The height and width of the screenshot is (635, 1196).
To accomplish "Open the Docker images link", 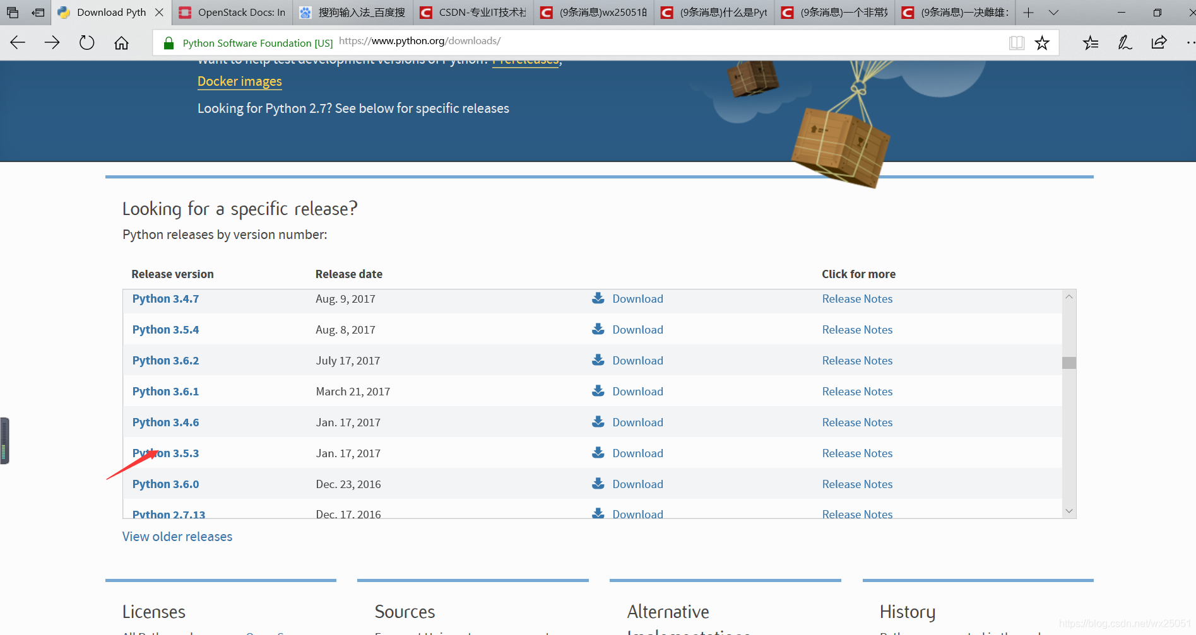I will tap(240, 81).
